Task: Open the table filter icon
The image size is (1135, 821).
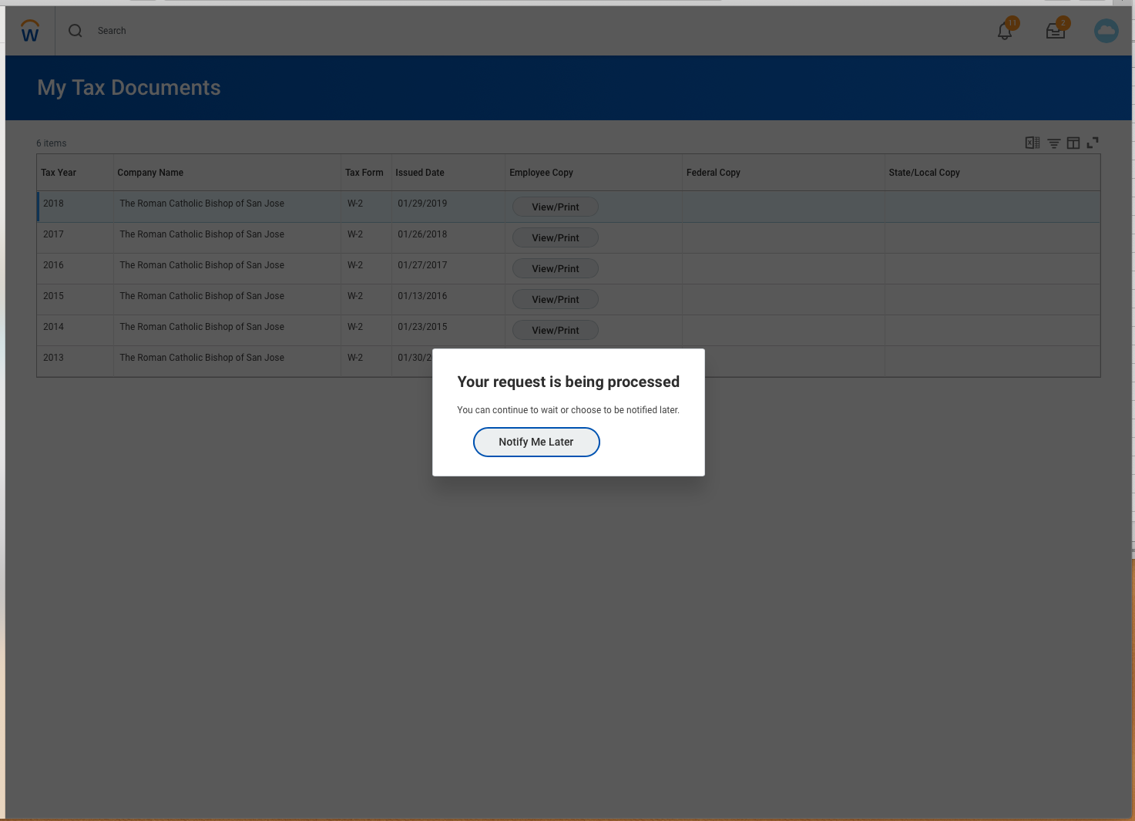Action: (x=1053, y=143)
